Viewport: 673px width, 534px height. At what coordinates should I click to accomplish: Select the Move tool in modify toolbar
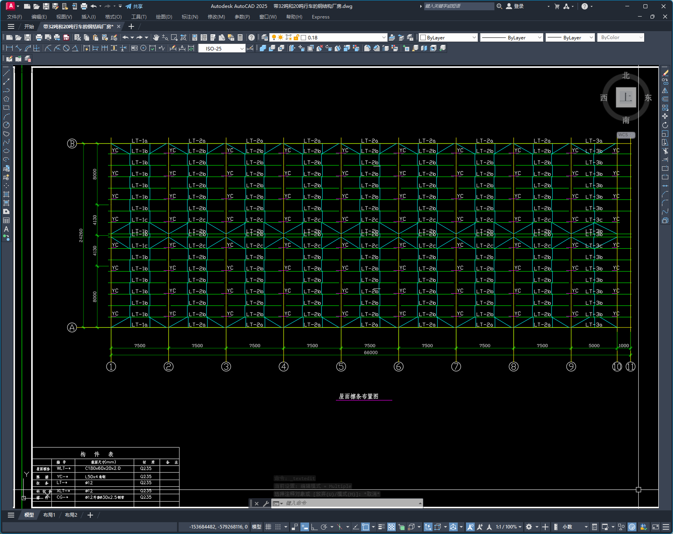665,116
